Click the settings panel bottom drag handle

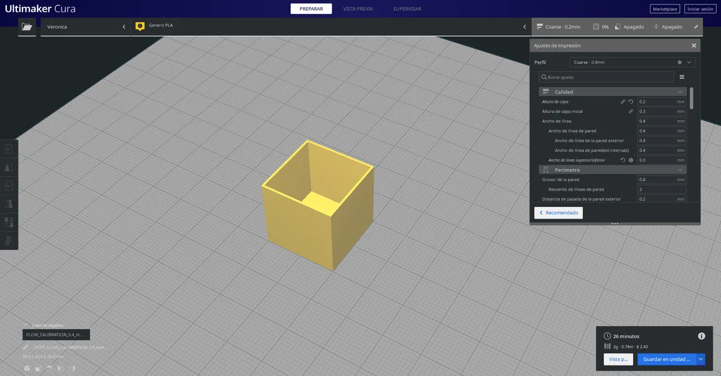615,224
